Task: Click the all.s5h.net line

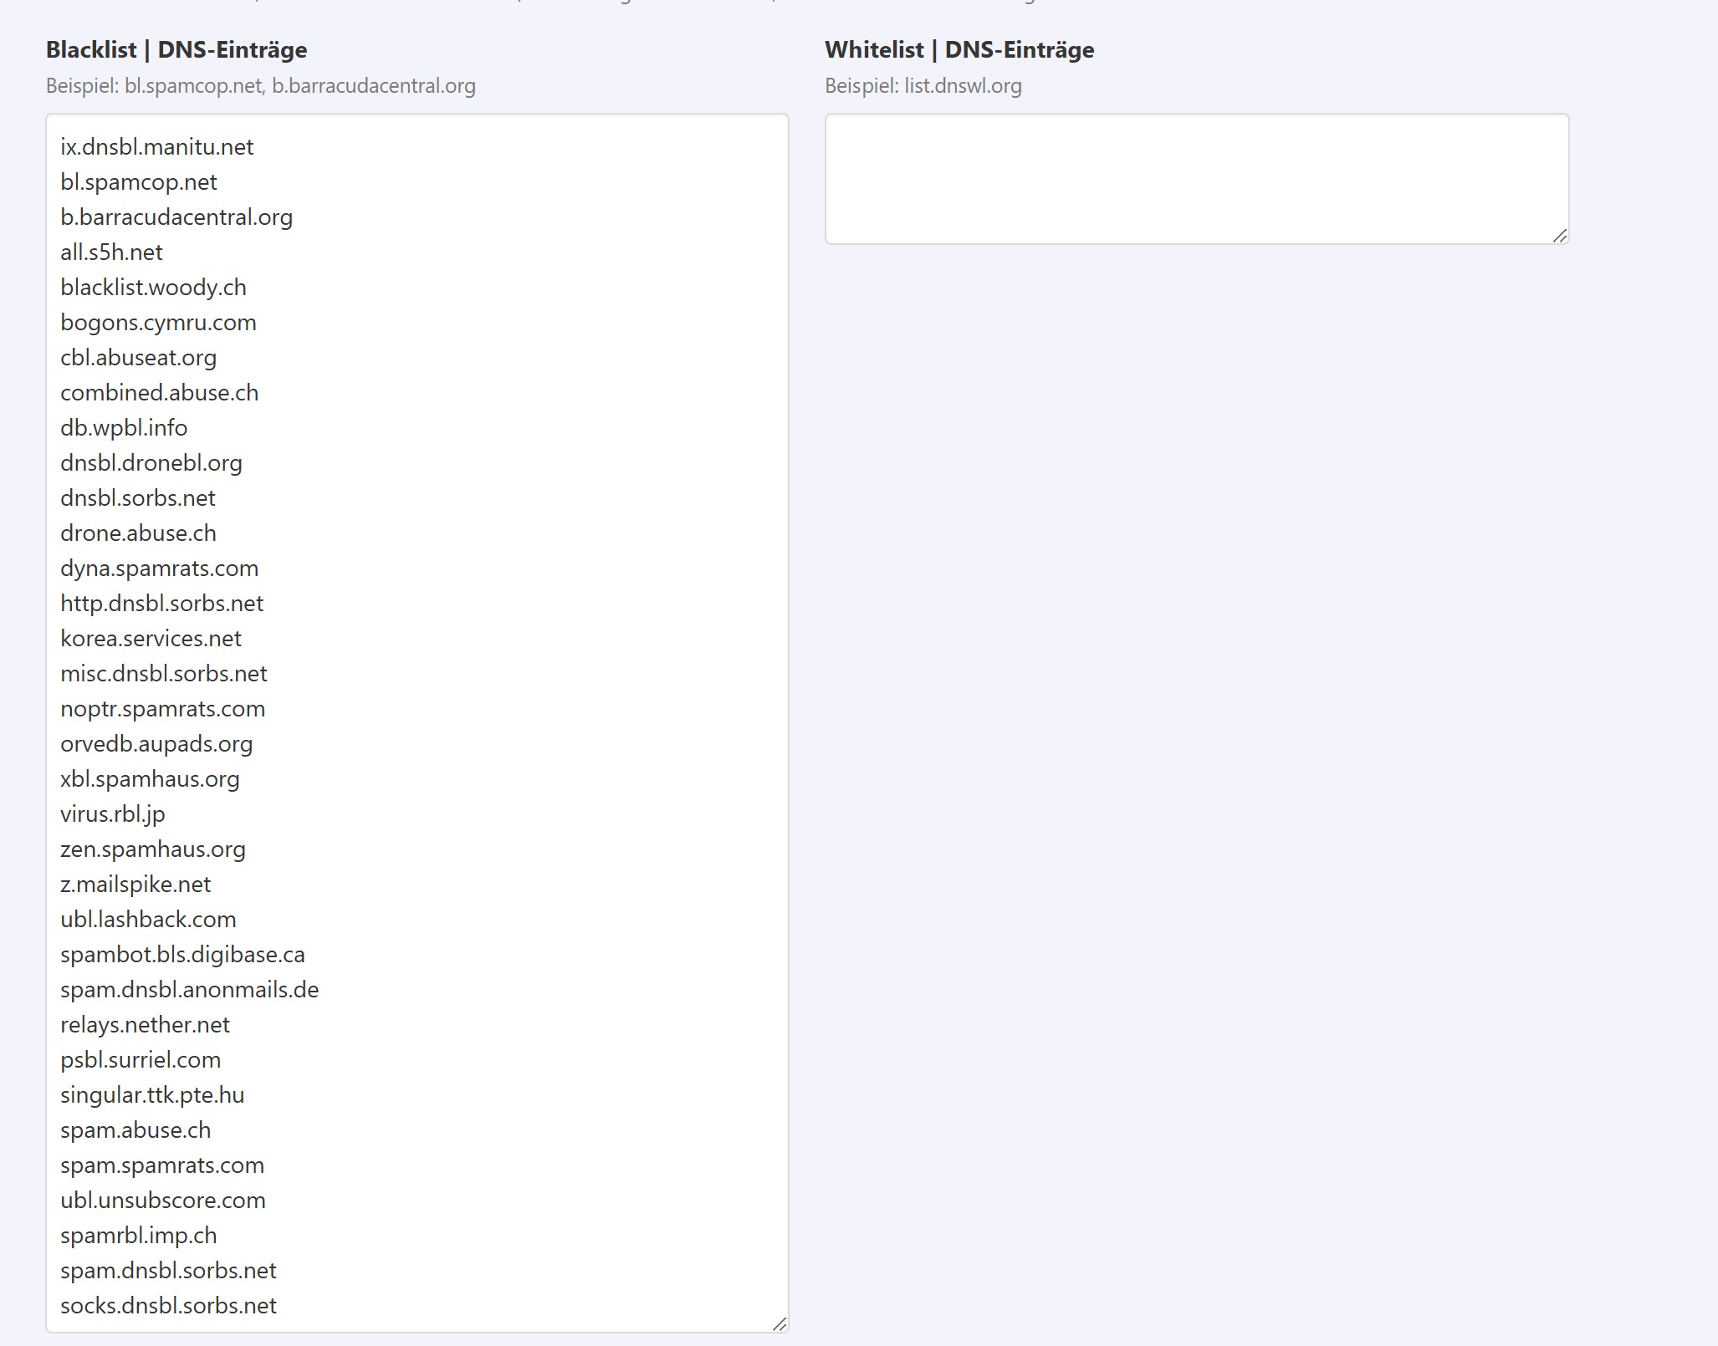Action: coord(111,252)
